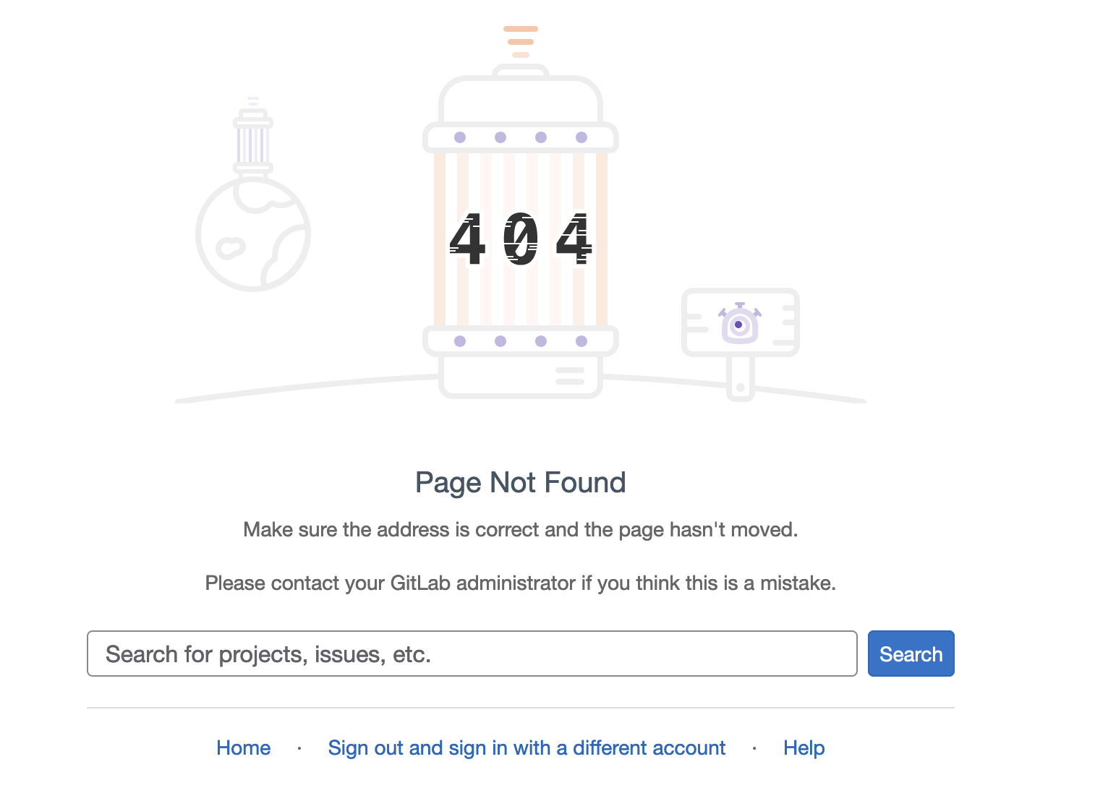Go to the Home link
Viewport: 1095px width, 801px height.
[243, 748]
